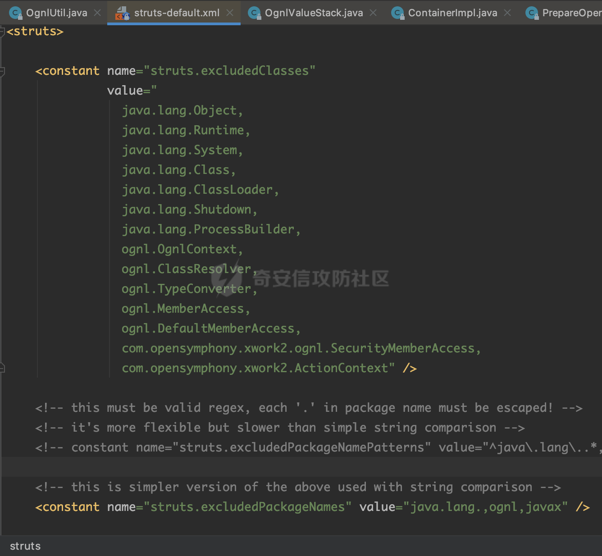Click the struts-default.xml file icon
The height and width of the screenshot is (556, 602).
coord(122,13)
